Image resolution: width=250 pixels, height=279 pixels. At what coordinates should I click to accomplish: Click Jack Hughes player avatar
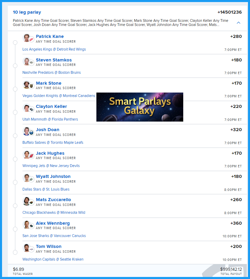click(27, 154)
